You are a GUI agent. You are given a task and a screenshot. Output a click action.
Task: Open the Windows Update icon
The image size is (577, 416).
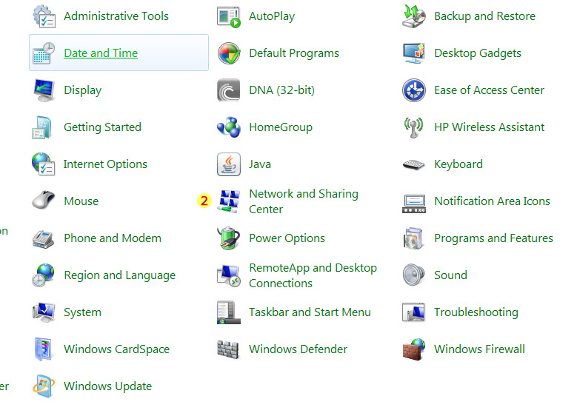[x=44, y=386]
